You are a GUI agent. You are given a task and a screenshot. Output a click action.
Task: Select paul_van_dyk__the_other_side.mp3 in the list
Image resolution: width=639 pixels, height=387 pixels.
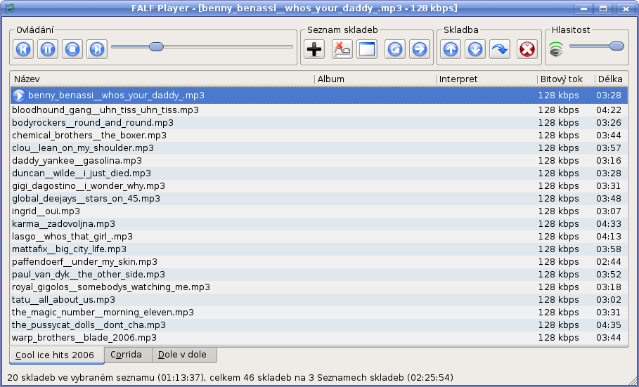pos(89,275)
